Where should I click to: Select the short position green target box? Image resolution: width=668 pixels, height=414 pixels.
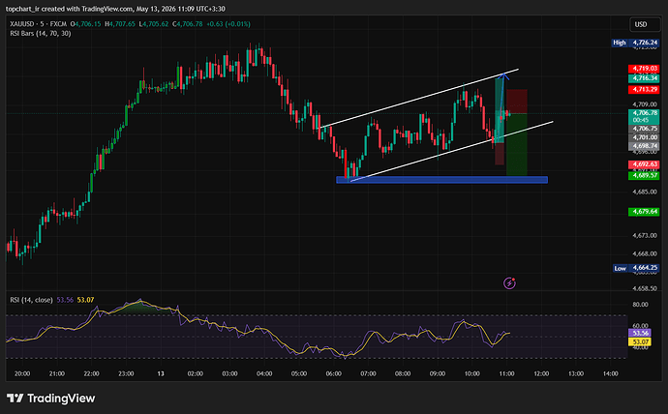click(x=517, y=144)
